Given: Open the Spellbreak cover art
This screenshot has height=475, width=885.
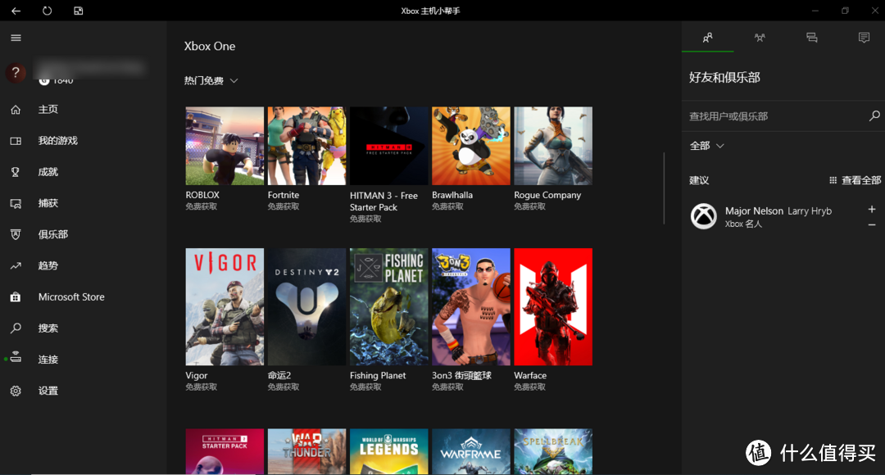Looking at the screenshot, I should point(553,451).
